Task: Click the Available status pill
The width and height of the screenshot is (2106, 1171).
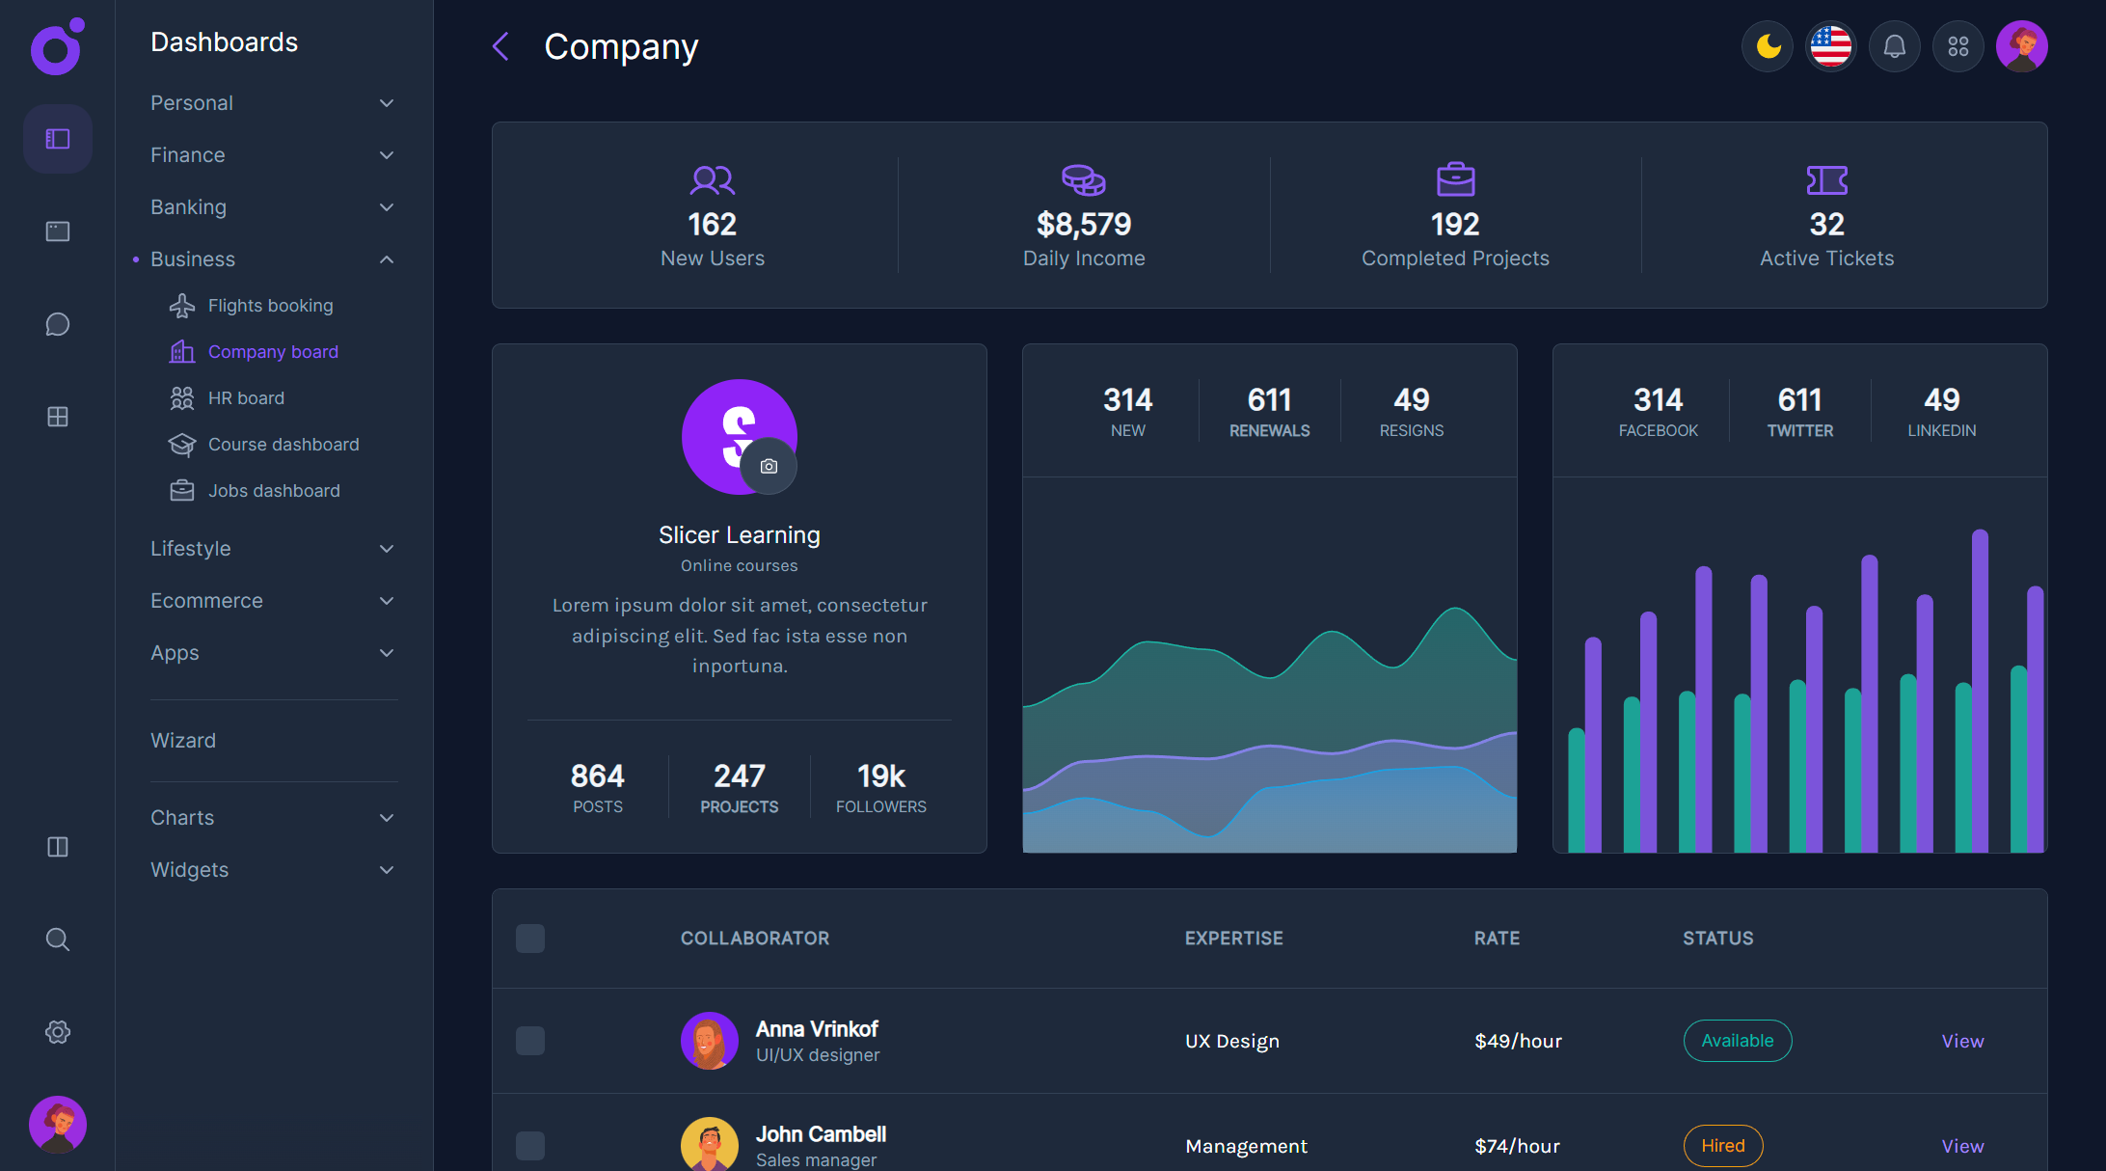Action: 1737,1041
